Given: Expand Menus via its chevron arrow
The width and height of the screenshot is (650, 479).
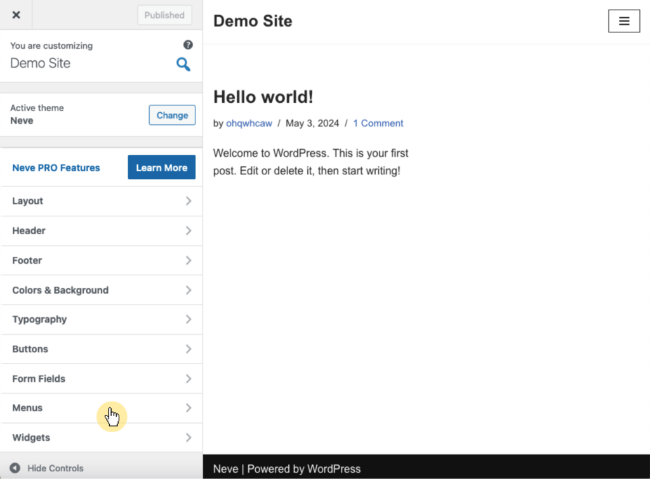Looking at the screenshot, I should point(189,408).
